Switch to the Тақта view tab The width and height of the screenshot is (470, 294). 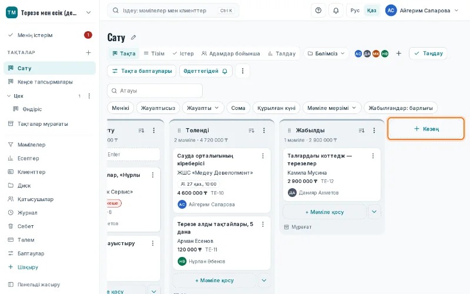pos(124,54)
